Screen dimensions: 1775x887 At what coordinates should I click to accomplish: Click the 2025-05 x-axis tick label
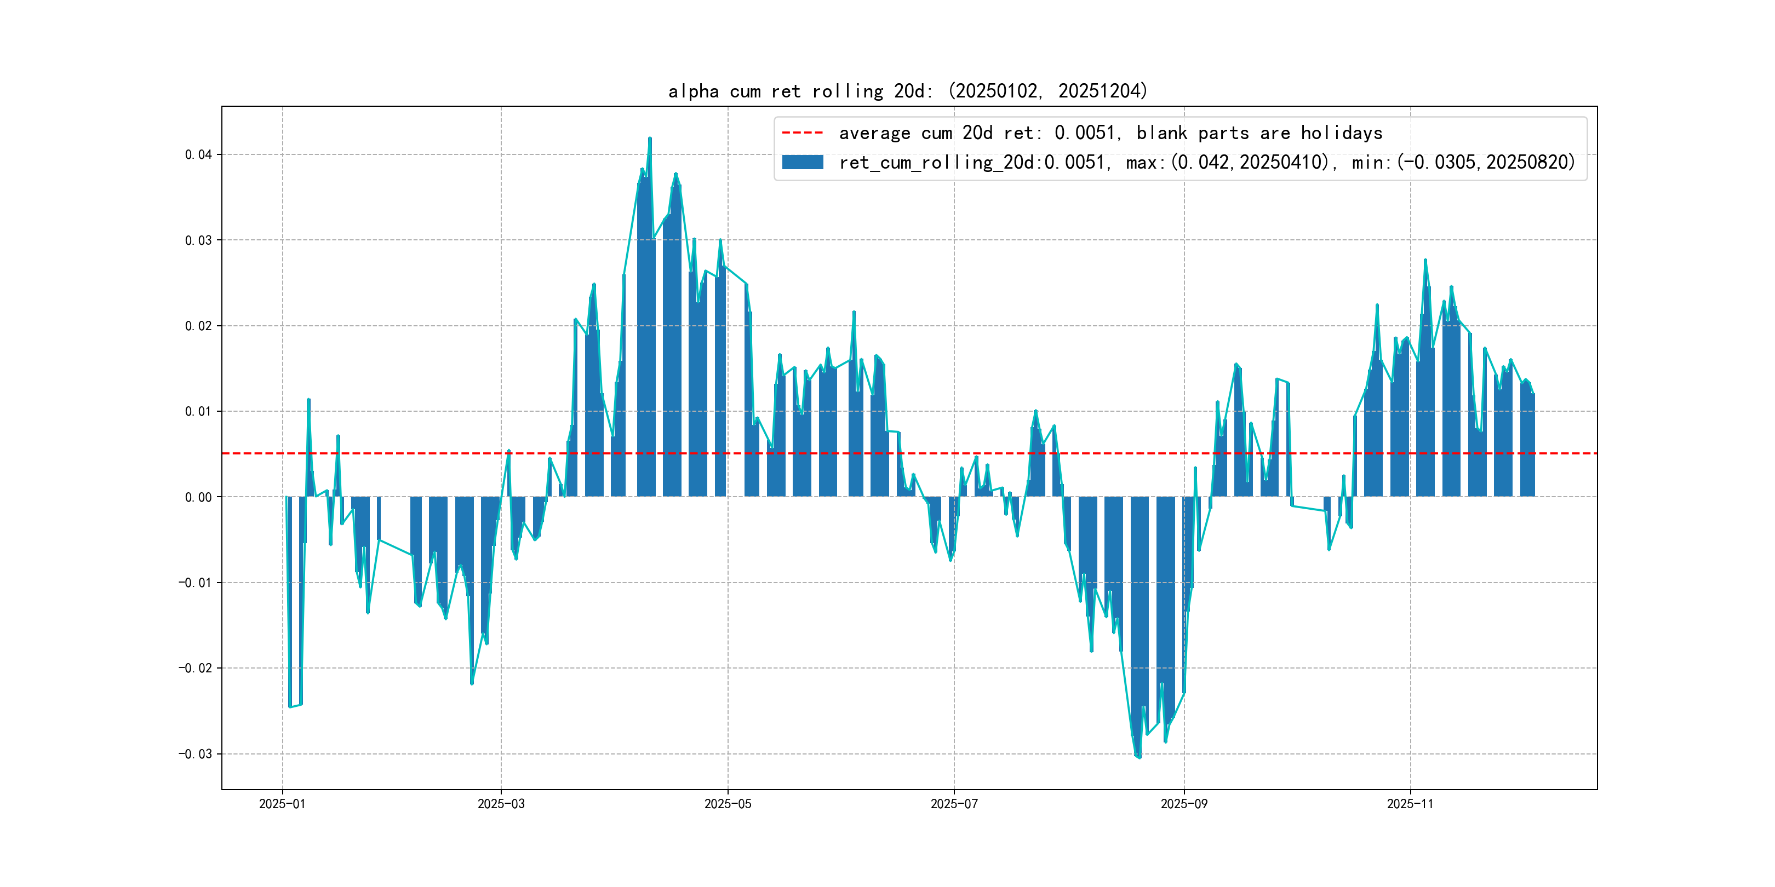pyautogui.click(x=728, y=804)
